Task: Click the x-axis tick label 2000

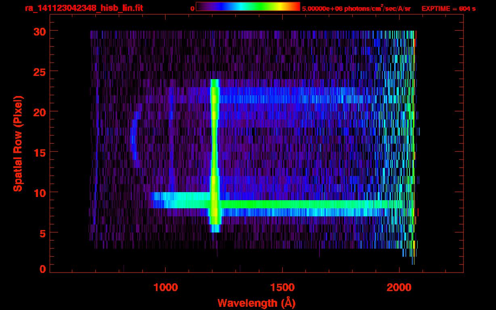Action: pyautogui.click(x=399, y=287)
